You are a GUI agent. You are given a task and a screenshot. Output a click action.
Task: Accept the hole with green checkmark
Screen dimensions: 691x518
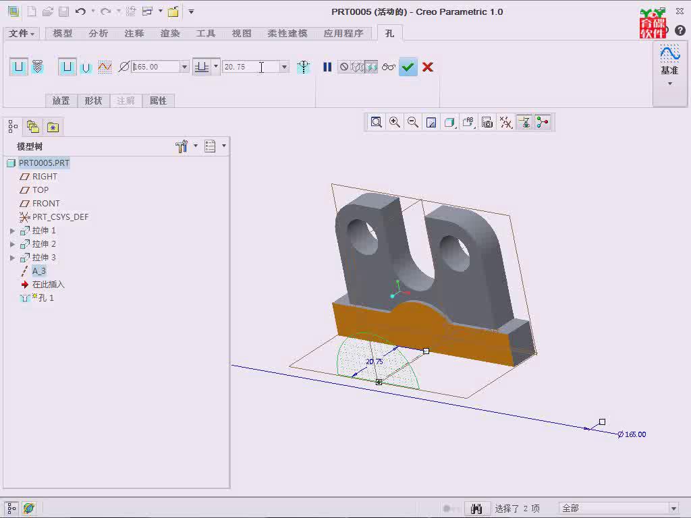[408, 67]
